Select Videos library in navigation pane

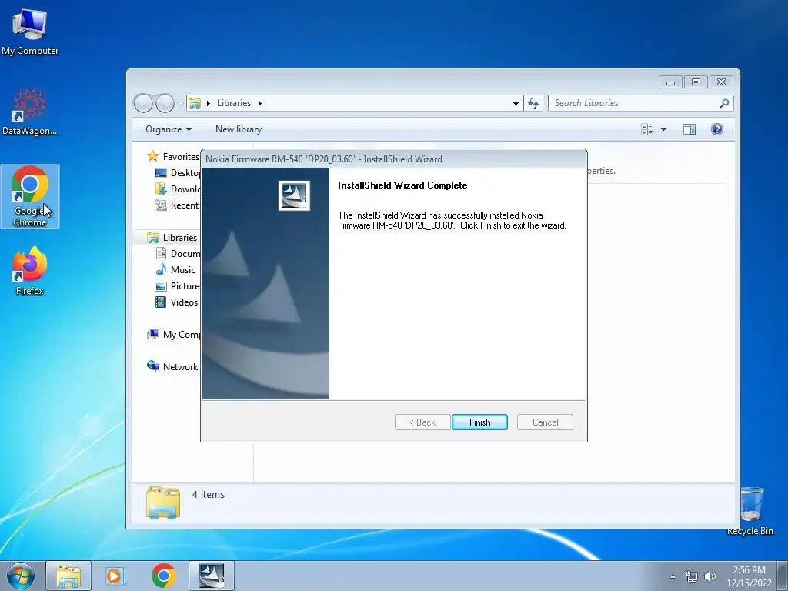point(176,302)
